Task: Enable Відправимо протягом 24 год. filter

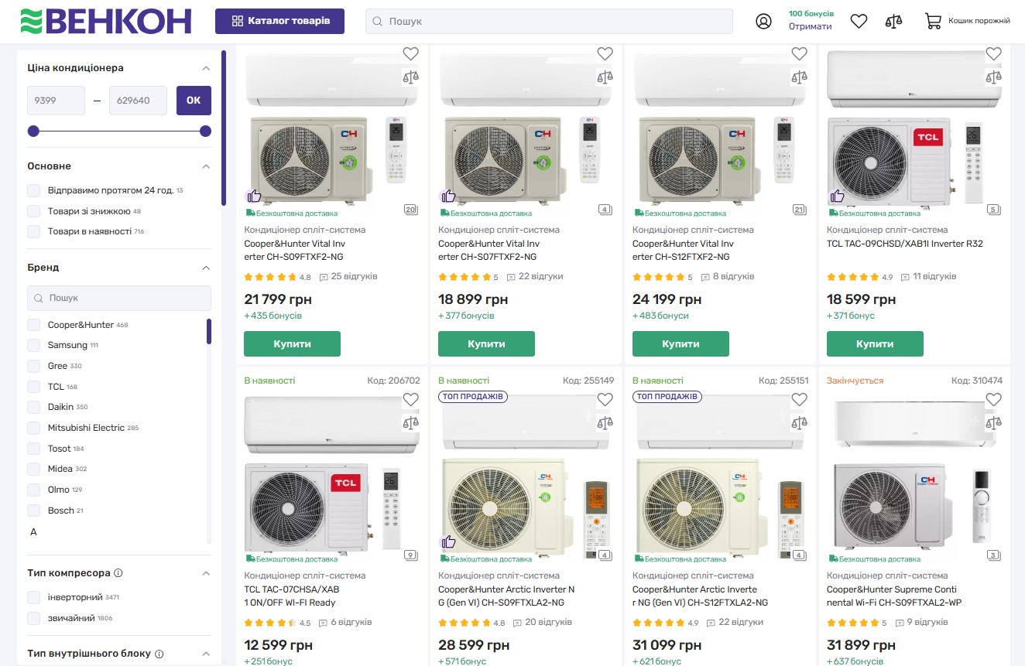Action: 33,190
